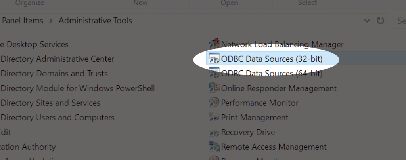
Task: Select the Recovery Drive icon
Action: (x=214, y=133)
